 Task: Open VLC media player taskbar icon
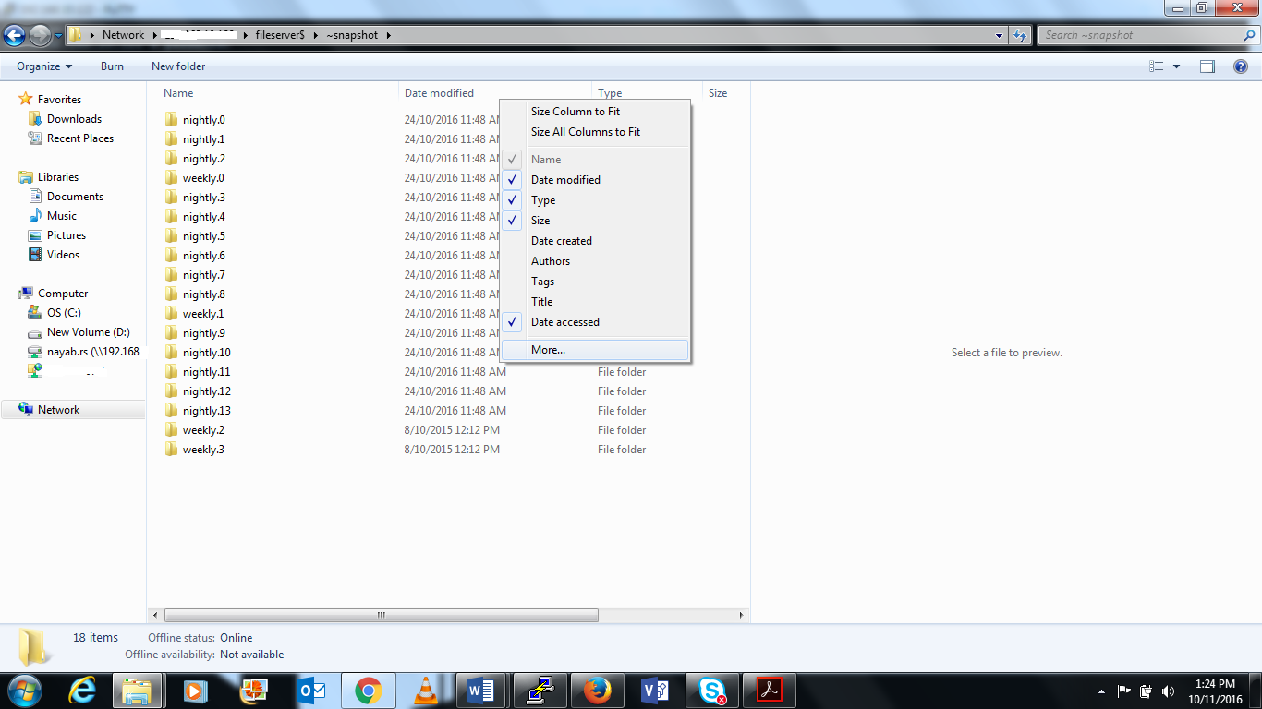[x=425, y=691]
